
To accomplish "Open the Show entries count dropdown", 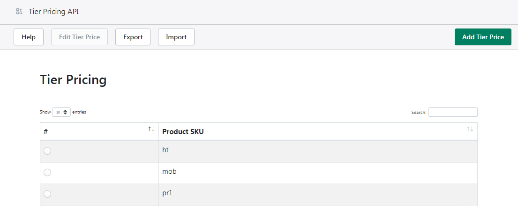I will click(x=61, y=112).
